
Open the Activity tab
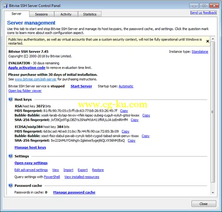(66, 14)
